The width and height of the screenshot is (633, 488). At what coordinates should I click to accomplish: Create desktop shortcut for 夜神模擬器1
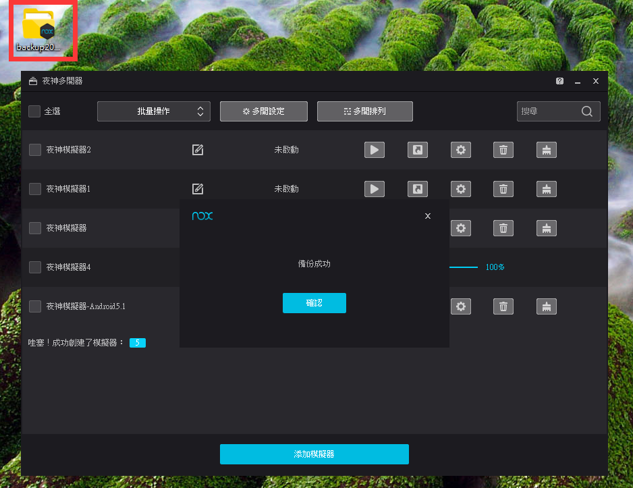(418, 189)
